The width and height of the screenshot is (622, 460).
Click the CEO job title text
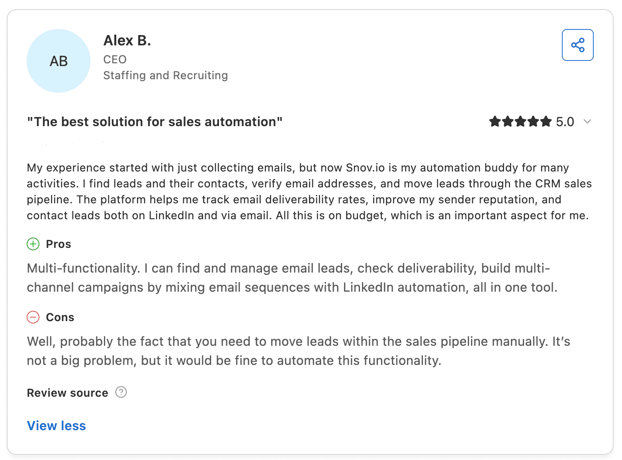(x=115, y=60)
